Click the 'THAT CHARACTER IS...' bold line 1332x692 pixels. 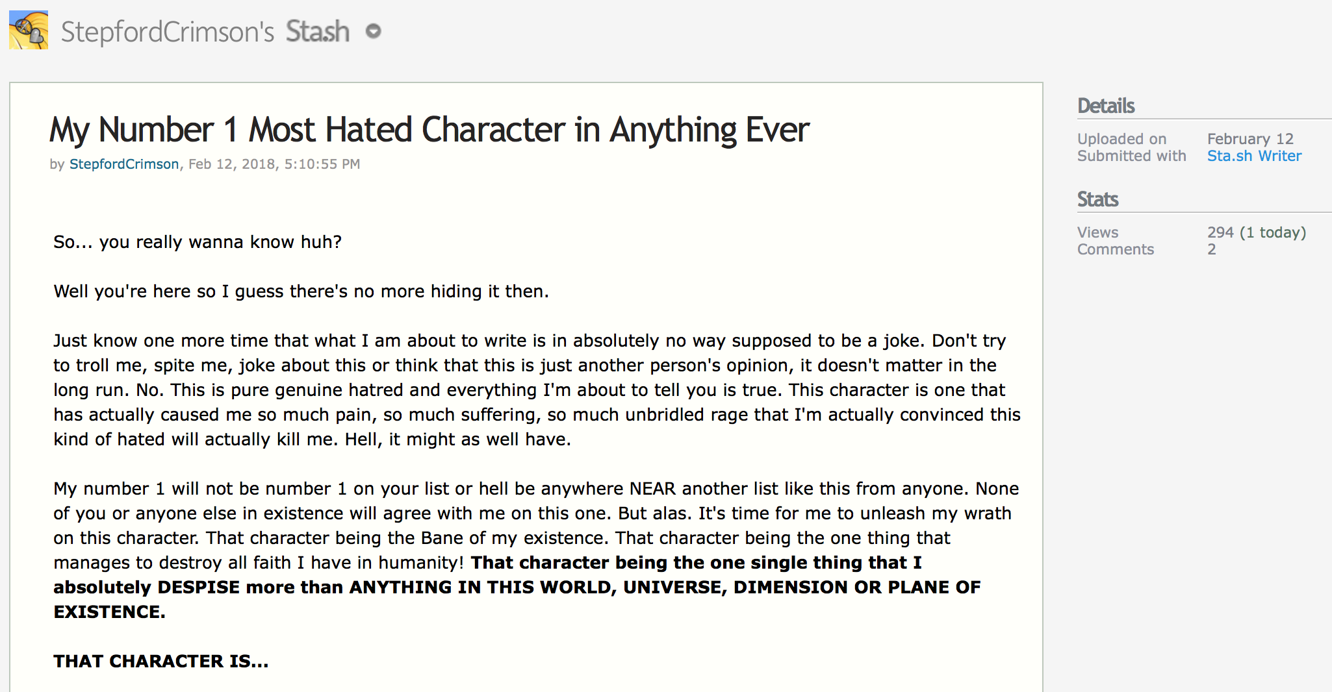point(161,661)
